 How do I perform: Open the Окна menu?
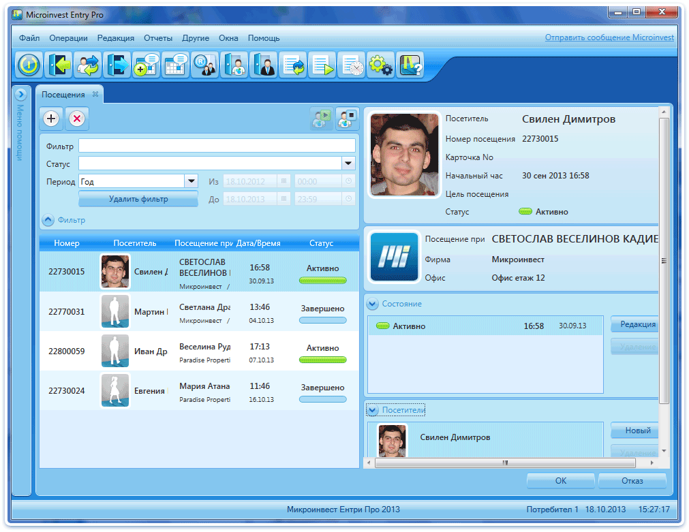[228, 38]
